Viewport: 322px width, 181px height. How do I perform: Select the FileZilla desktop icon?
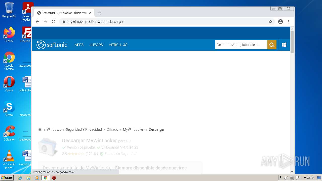tap(25, 34)
